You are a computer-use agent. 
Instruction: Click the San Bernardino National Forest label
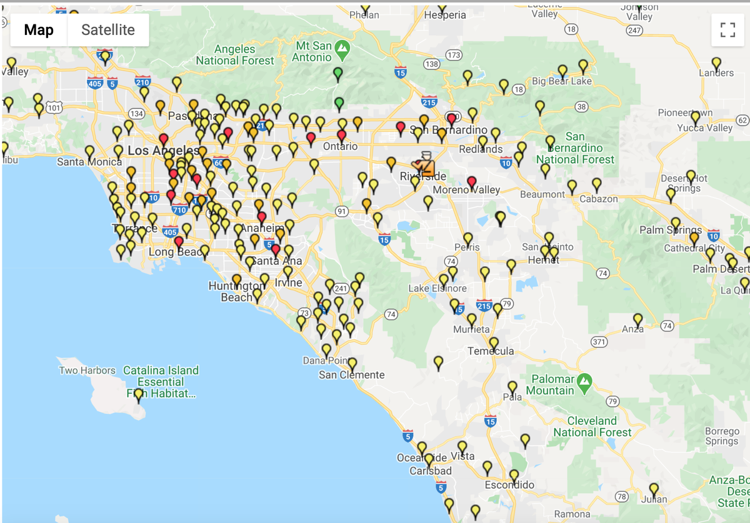574,148
